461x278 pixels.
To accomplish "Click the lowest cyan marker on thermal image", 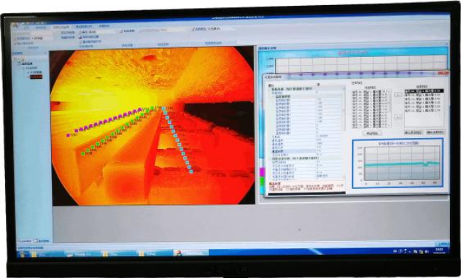I will coord(191,171).
